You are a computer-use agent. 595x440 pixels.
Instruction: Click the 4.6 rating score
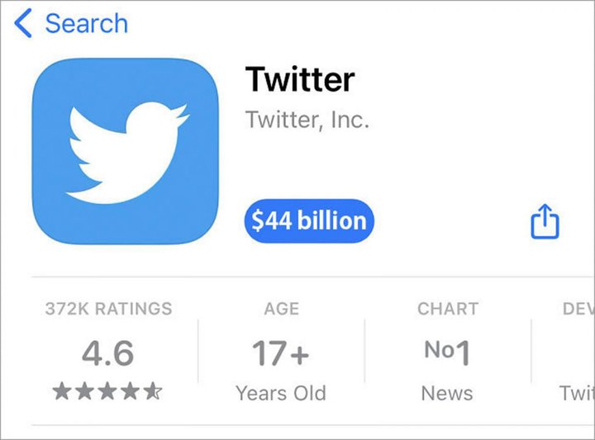[107, 354]
